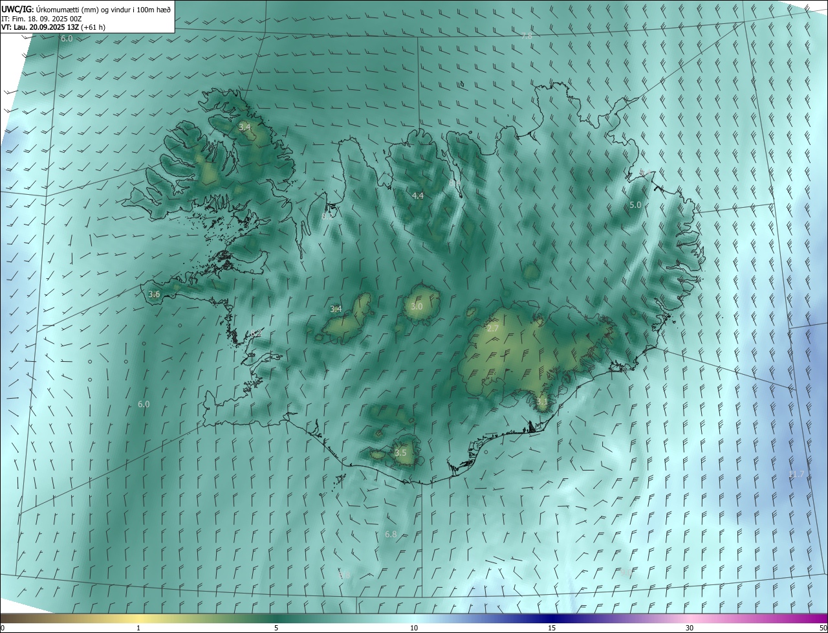
Task: Click the 7.8 value label on the map
Action: tap(527, 36)
